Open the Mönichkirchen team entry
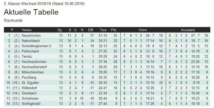214x108 pixels. (33, 72)
